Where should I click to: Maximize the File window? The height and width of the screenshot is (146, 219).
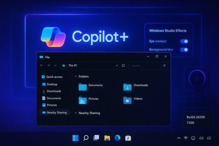157,56
